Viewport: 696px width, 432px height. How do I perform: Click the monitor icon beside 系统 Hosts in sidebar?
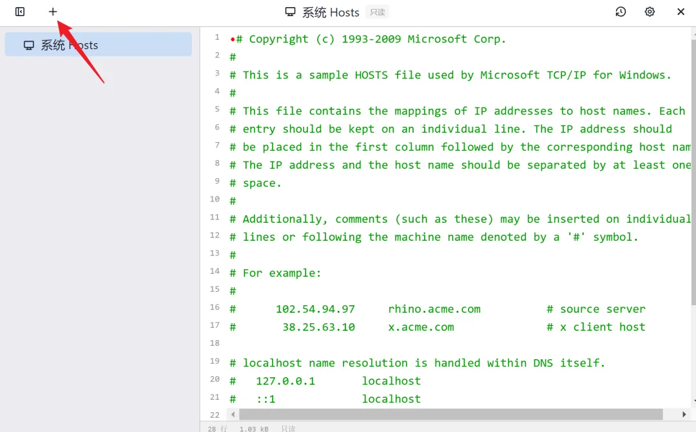[x=29, y=45]
